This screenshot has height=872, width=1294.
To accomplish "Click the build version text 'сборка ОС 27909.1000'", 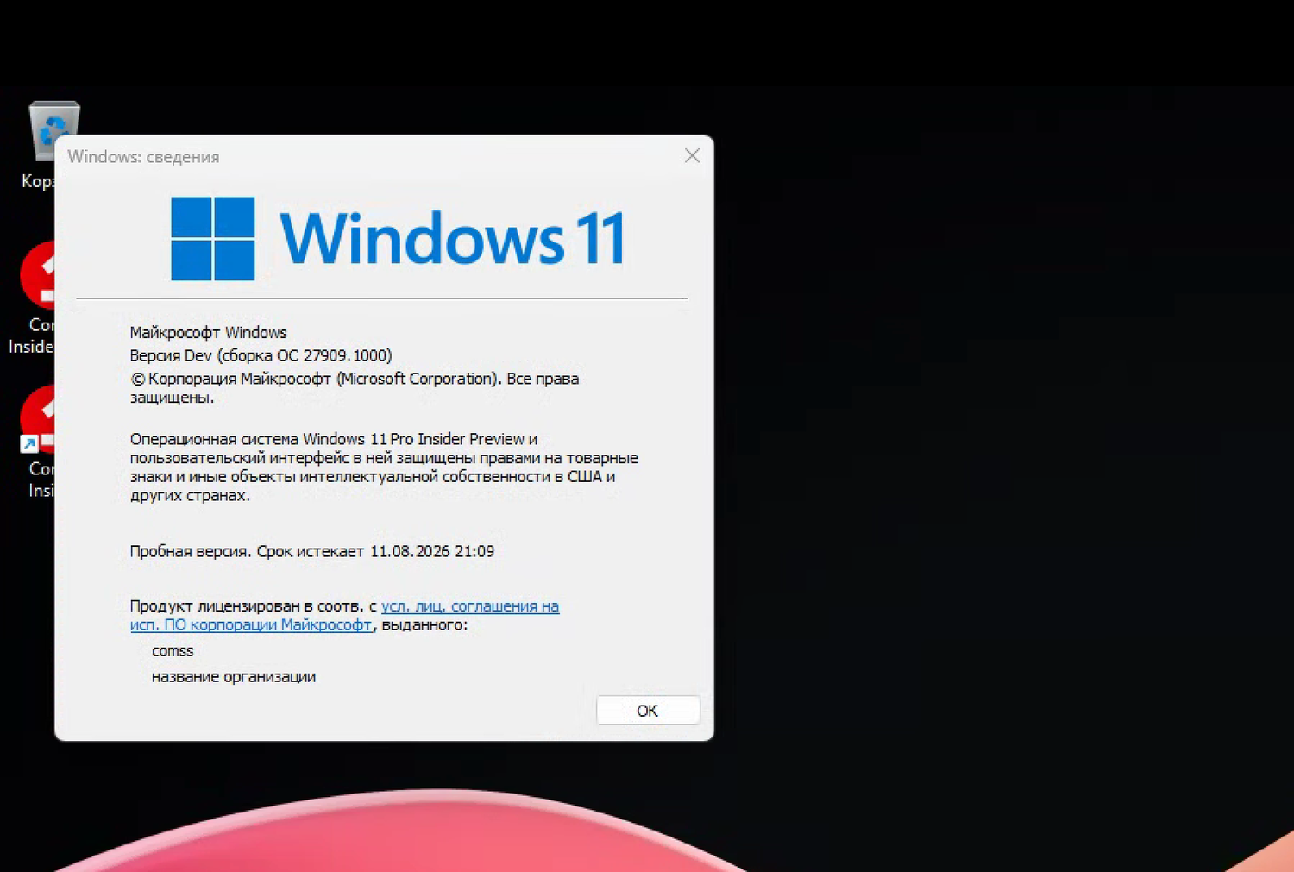I will tap(302, 354).
